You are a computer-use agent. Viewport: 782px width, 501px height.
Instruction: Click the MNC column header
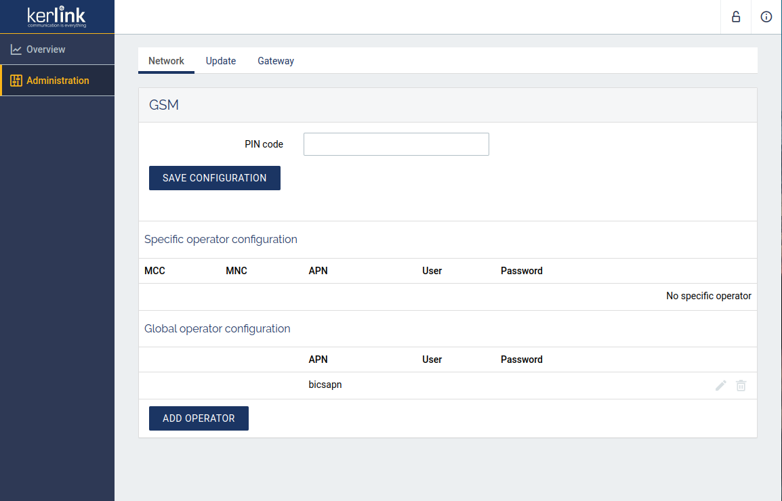pyautogui.click(x=236, y=271)
